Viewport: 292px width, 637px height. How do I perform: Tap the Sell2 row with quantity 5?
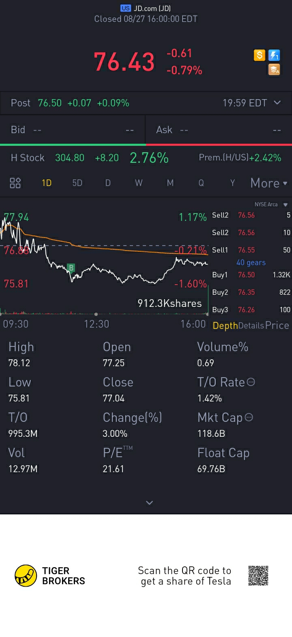(251, 215)
